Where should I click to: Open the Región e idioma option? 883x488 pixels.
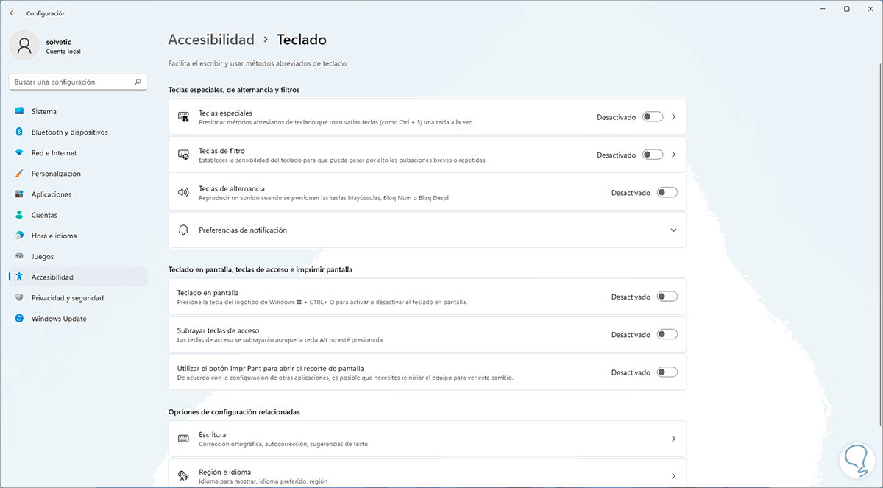(x=427, y=475)
